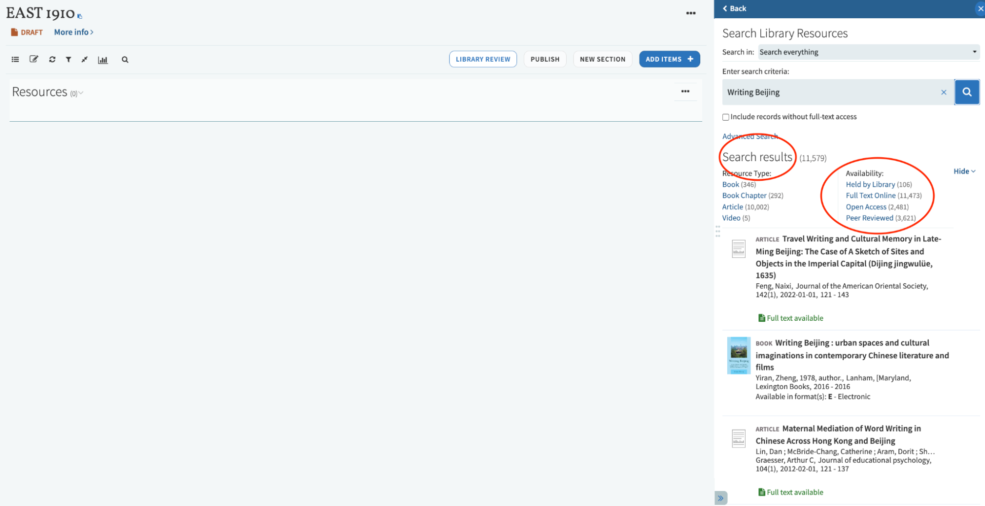Click the list view icon in toolbar
985x506 pixels.
point(15,60)
